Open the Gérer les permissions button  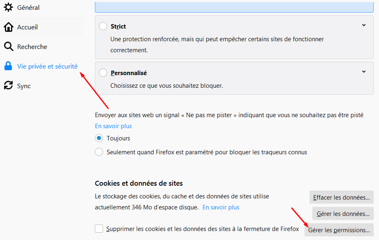pyautogui.click(x=339, y=230)
